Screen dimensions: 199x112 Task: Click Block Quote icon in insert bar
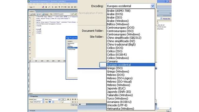62,7
